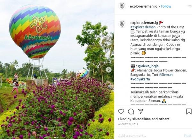Open exploresleman.ig profile avatar in header

[x=122, y=6]
